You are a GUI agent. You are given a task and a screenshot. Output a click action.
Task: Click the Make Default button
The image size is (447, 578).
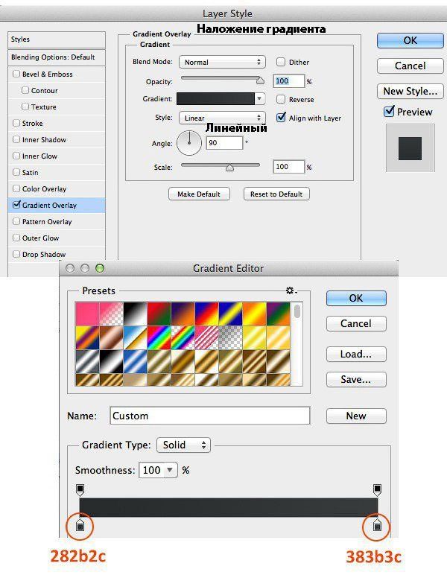point(199,194)
